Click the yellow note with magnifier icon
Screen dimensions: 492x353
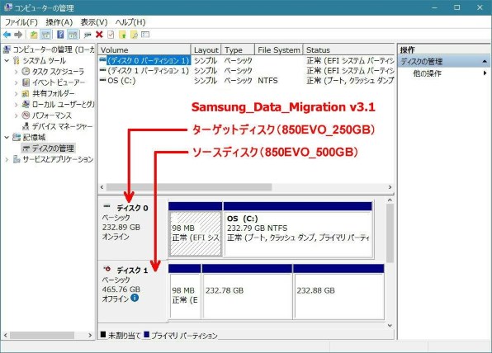click(x=134, y=35)
